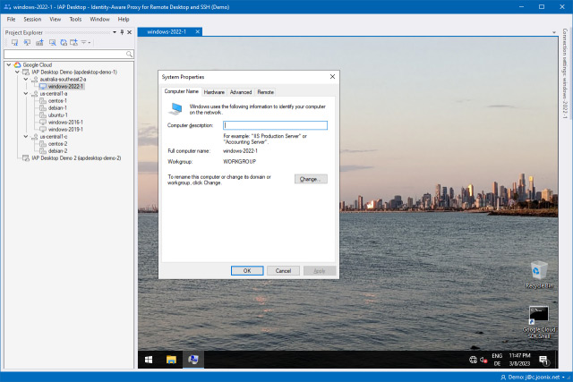
Task: Select the Computer Name tab
Action: pyautogui.click(x=181, y=91)
